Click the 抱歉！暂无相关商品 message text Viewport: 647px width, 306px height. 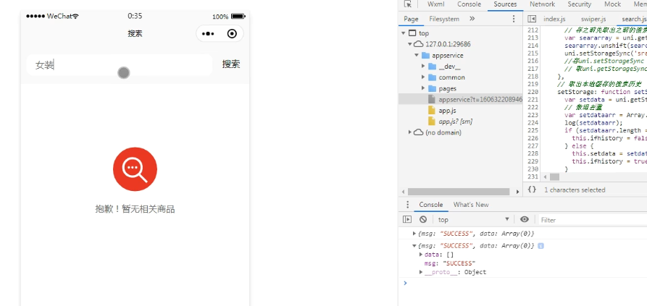[x=135, y=209]
